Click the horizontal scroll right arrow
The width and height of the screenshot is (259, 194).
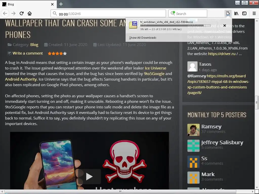253,191
